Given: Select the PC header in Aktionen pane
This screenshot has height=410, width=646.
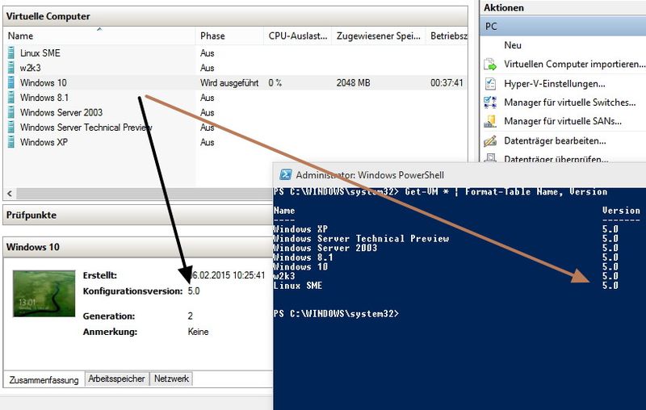Looking at the screenshot, I should tap(563, 27).
